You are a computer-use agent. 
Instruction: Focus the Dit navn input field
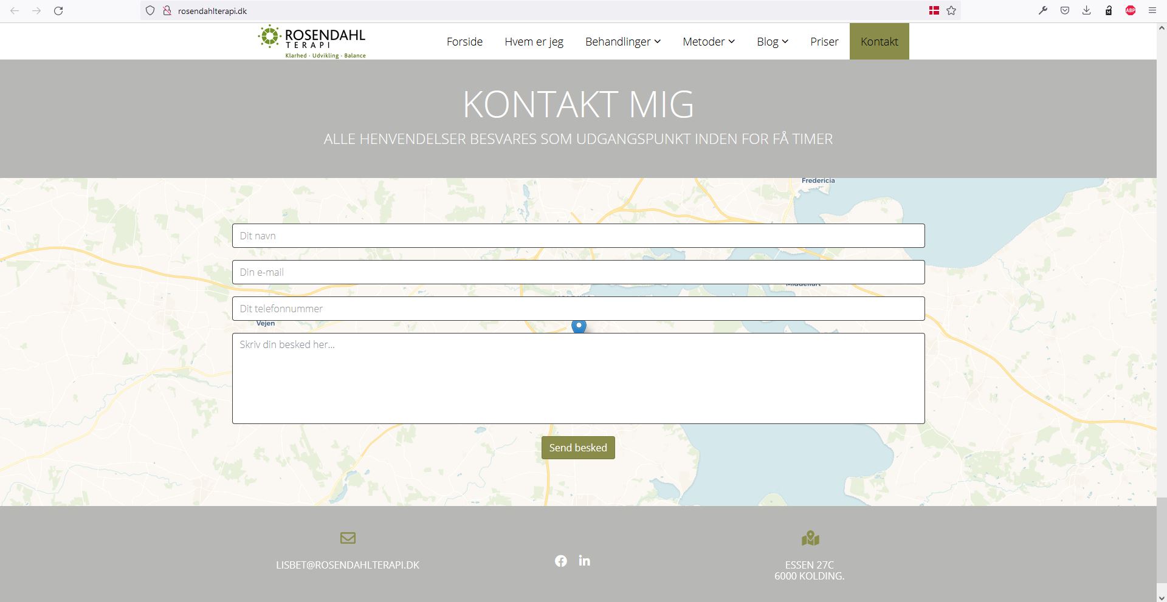pyautogui.click(x=578, y=236)
